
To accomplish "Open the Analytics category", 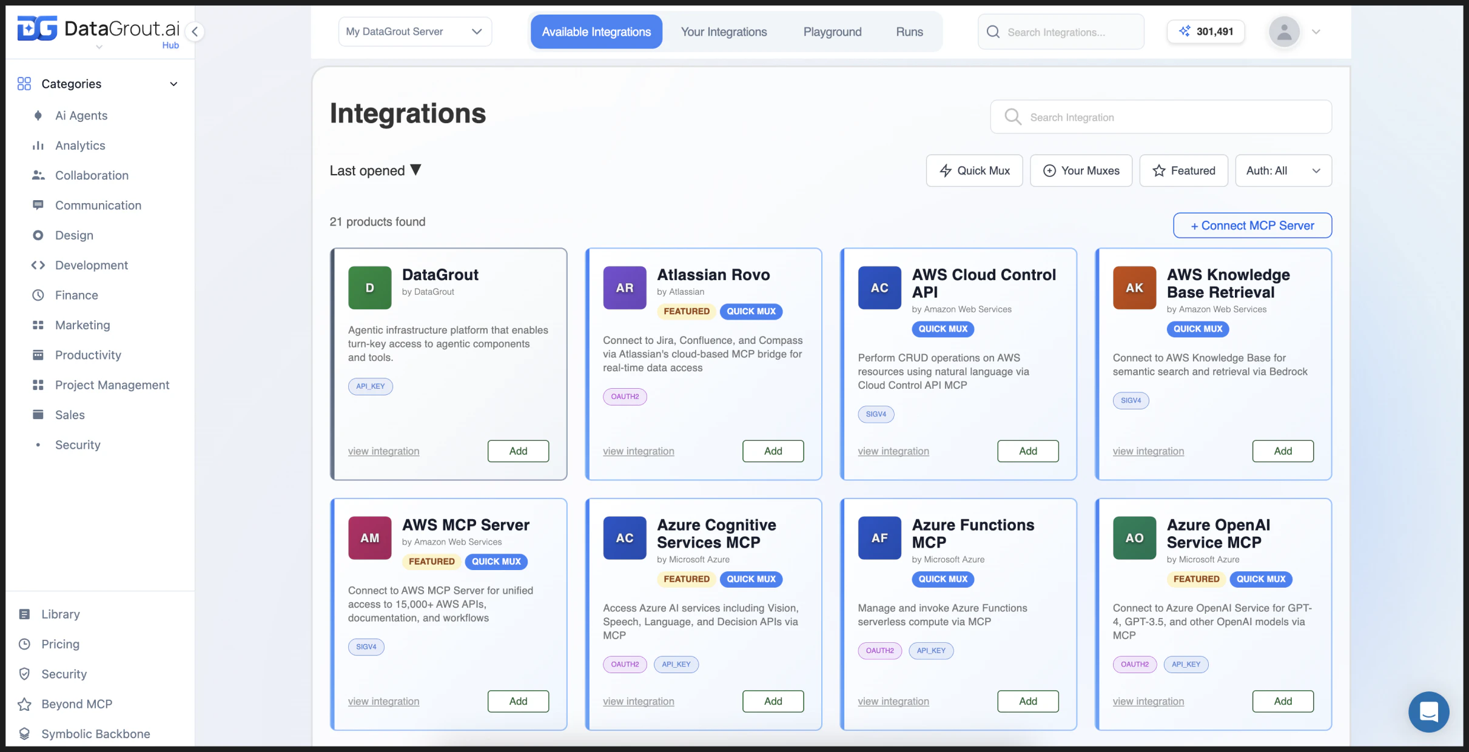I will click(x=80, y=145).
